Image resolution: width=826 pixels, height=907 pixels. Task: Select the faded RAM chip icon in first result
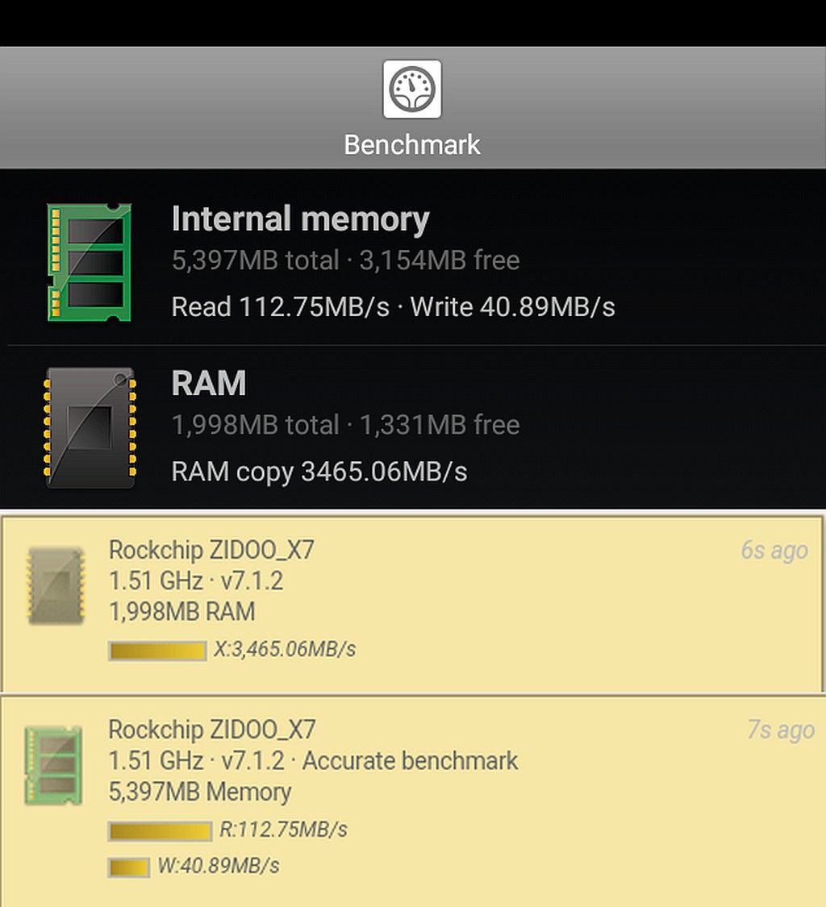coord(56,585)
